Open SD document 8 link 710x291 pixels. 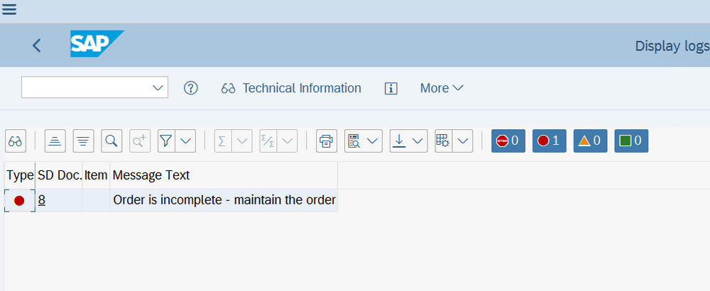42,200
